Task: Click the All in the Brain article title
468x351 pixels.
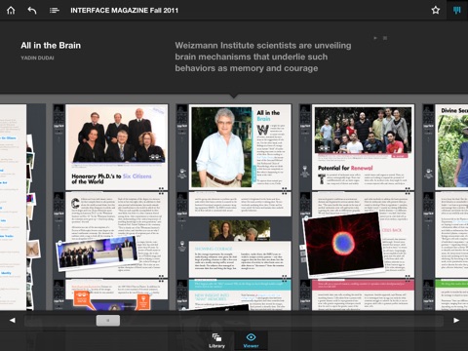Action: point(51,46)
